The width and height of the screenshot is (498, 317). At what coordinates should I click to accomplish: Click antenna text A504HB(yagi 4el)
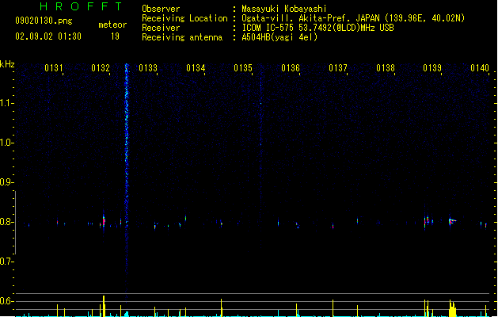click(x=279, y=37)
